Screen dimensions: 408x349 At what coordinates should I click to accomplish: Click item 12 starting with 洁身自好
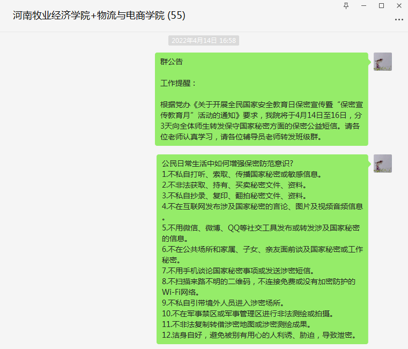(258, 335)
